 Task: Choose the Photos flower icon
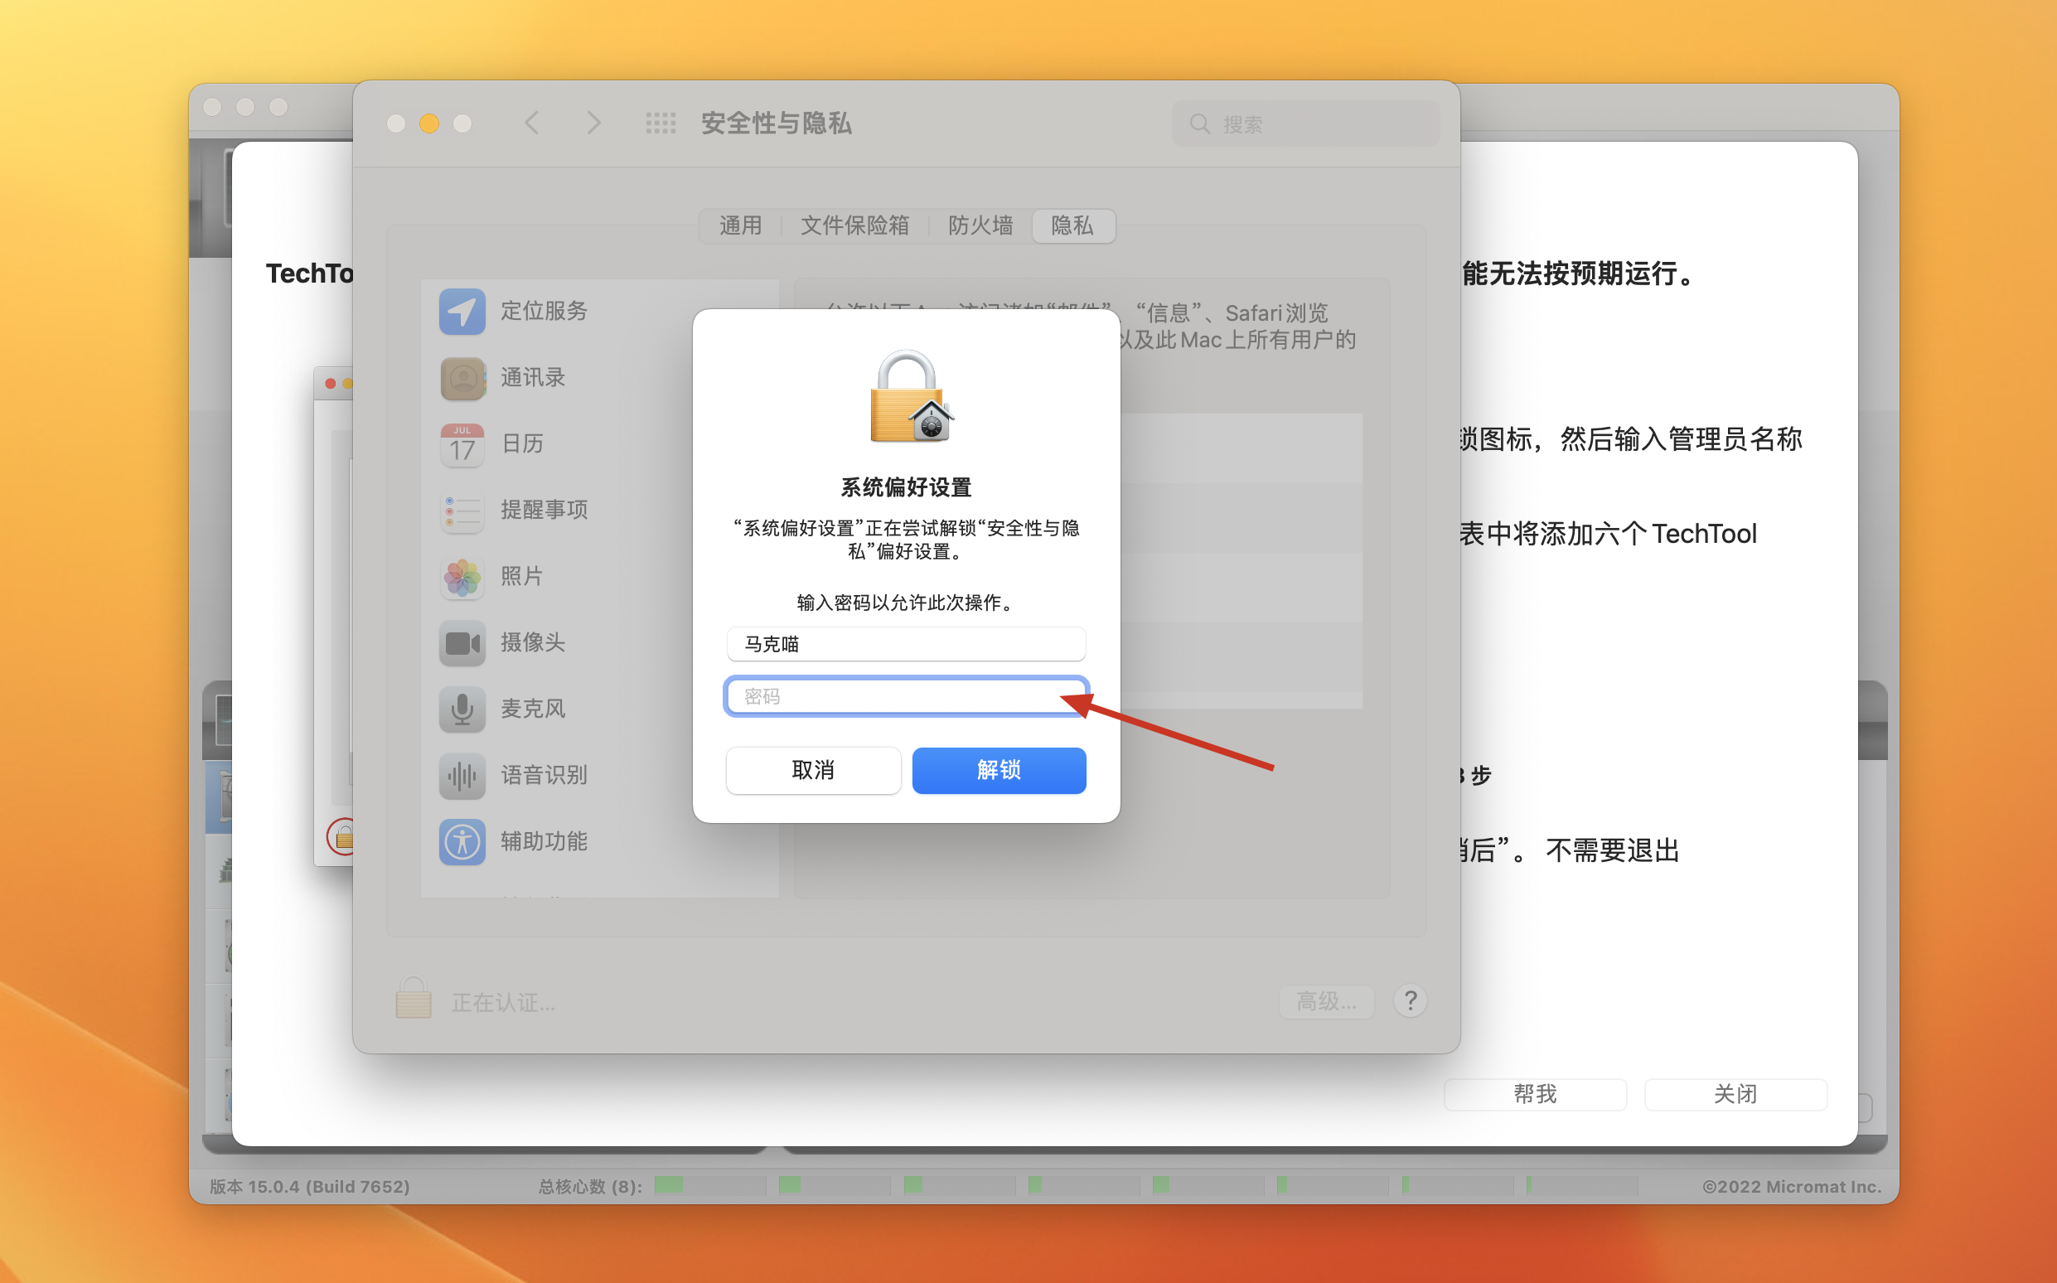pos(462,577)
